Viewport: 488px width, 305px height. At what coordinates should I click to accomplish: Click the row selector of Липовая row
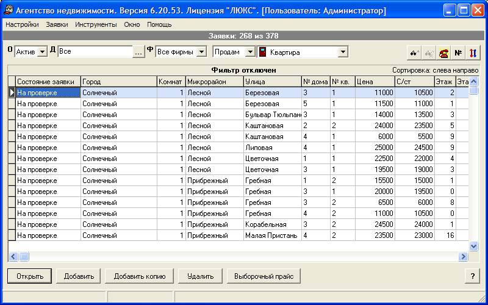tap(12, 148)
